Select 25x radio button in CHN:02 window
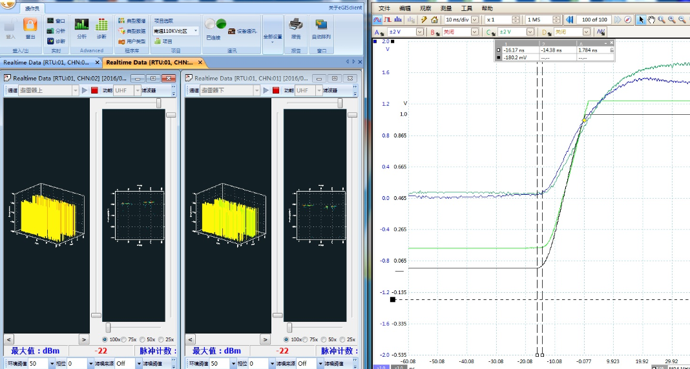The height and width of the screenshot is (369, 690). click(x=161, y=339)
